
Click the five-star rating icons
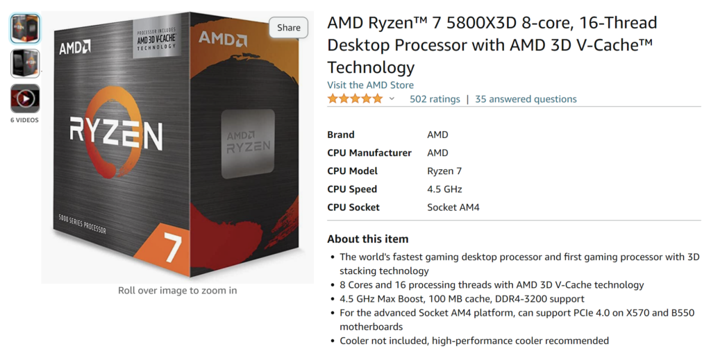pos(355,99)
